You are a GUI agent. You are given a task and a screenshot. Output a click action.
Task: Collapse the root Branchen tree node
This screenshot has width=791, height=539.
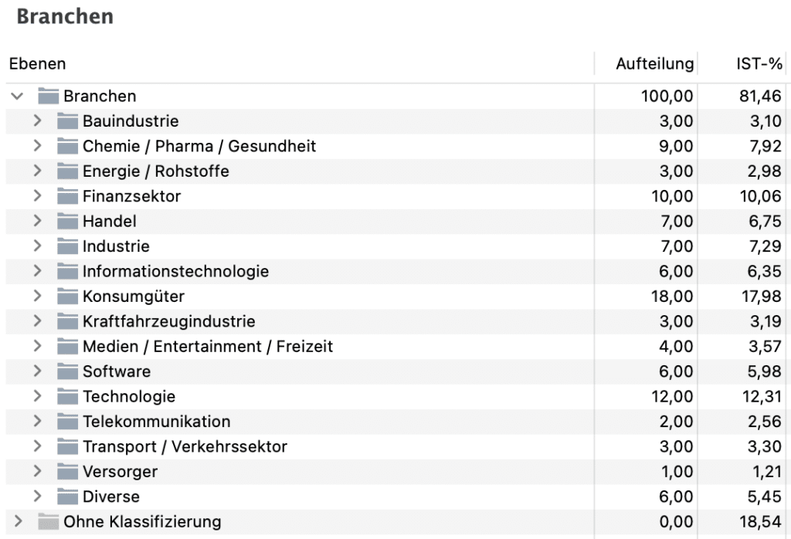[x=19, y=97]
